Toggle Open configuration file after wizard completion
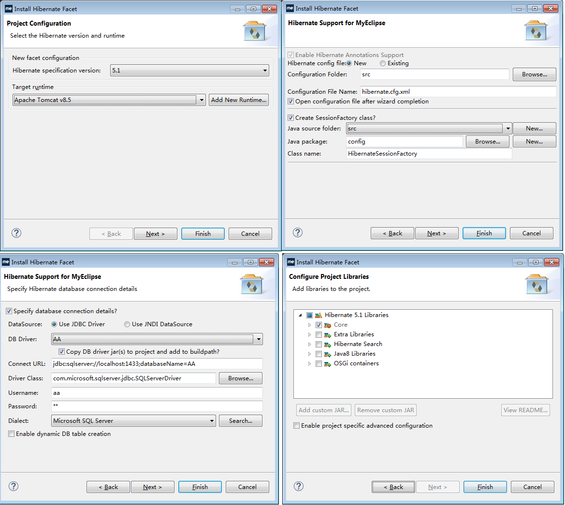565x505 pixels. point(291,101)
